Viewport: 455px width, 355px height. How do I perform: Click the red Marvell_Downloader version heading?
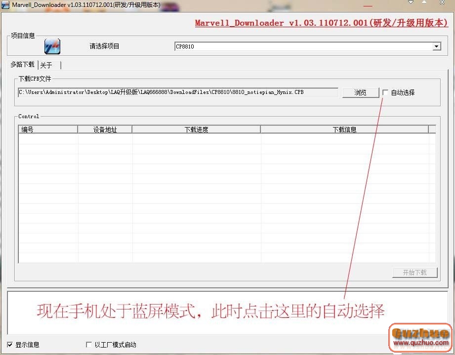point(322,23)
